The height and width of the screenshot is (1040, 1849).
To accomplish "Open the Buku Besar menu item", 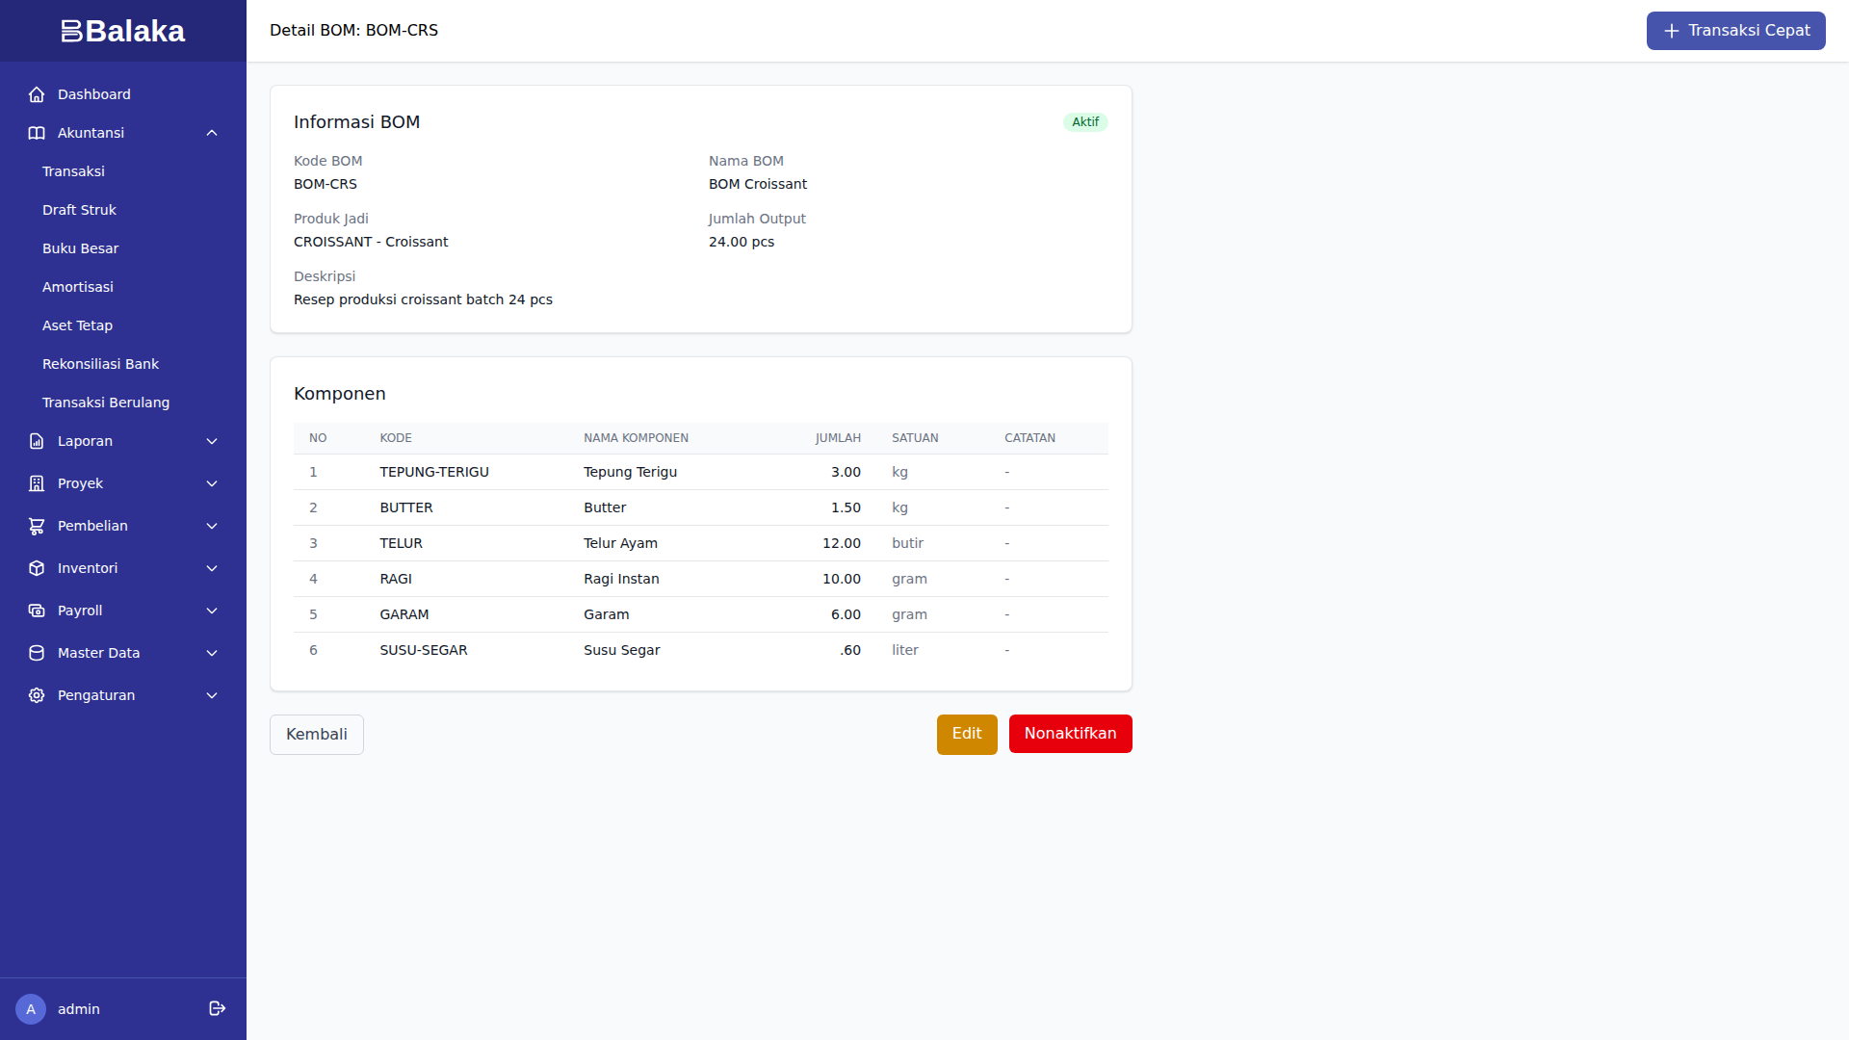I will pos(80,248).
